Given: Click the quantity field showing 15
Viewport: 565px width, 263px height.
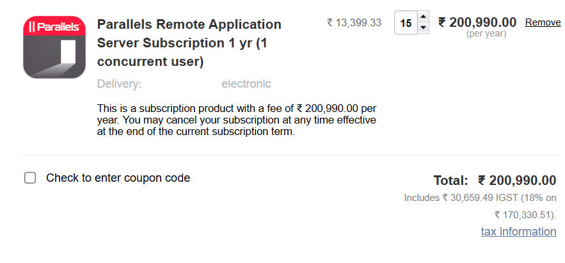Looking at the screenshot, I should pyautogui.click(x=406, y=22).
